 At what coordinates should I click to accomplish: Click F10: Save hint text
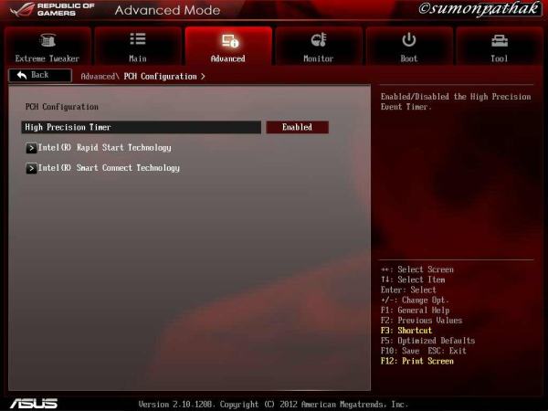pyautogui.click(x=400, y=351)
